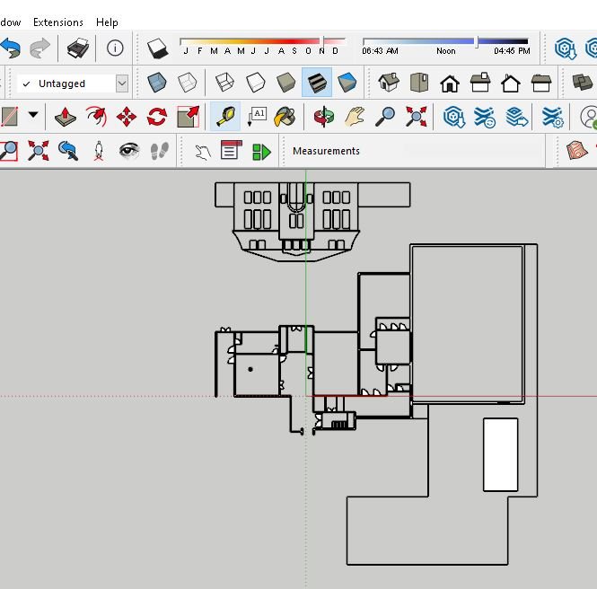This screenshot has width=597, height=589.
Task: Click the 3D Warehouse download icon in the top row
Action: point(566,48)
